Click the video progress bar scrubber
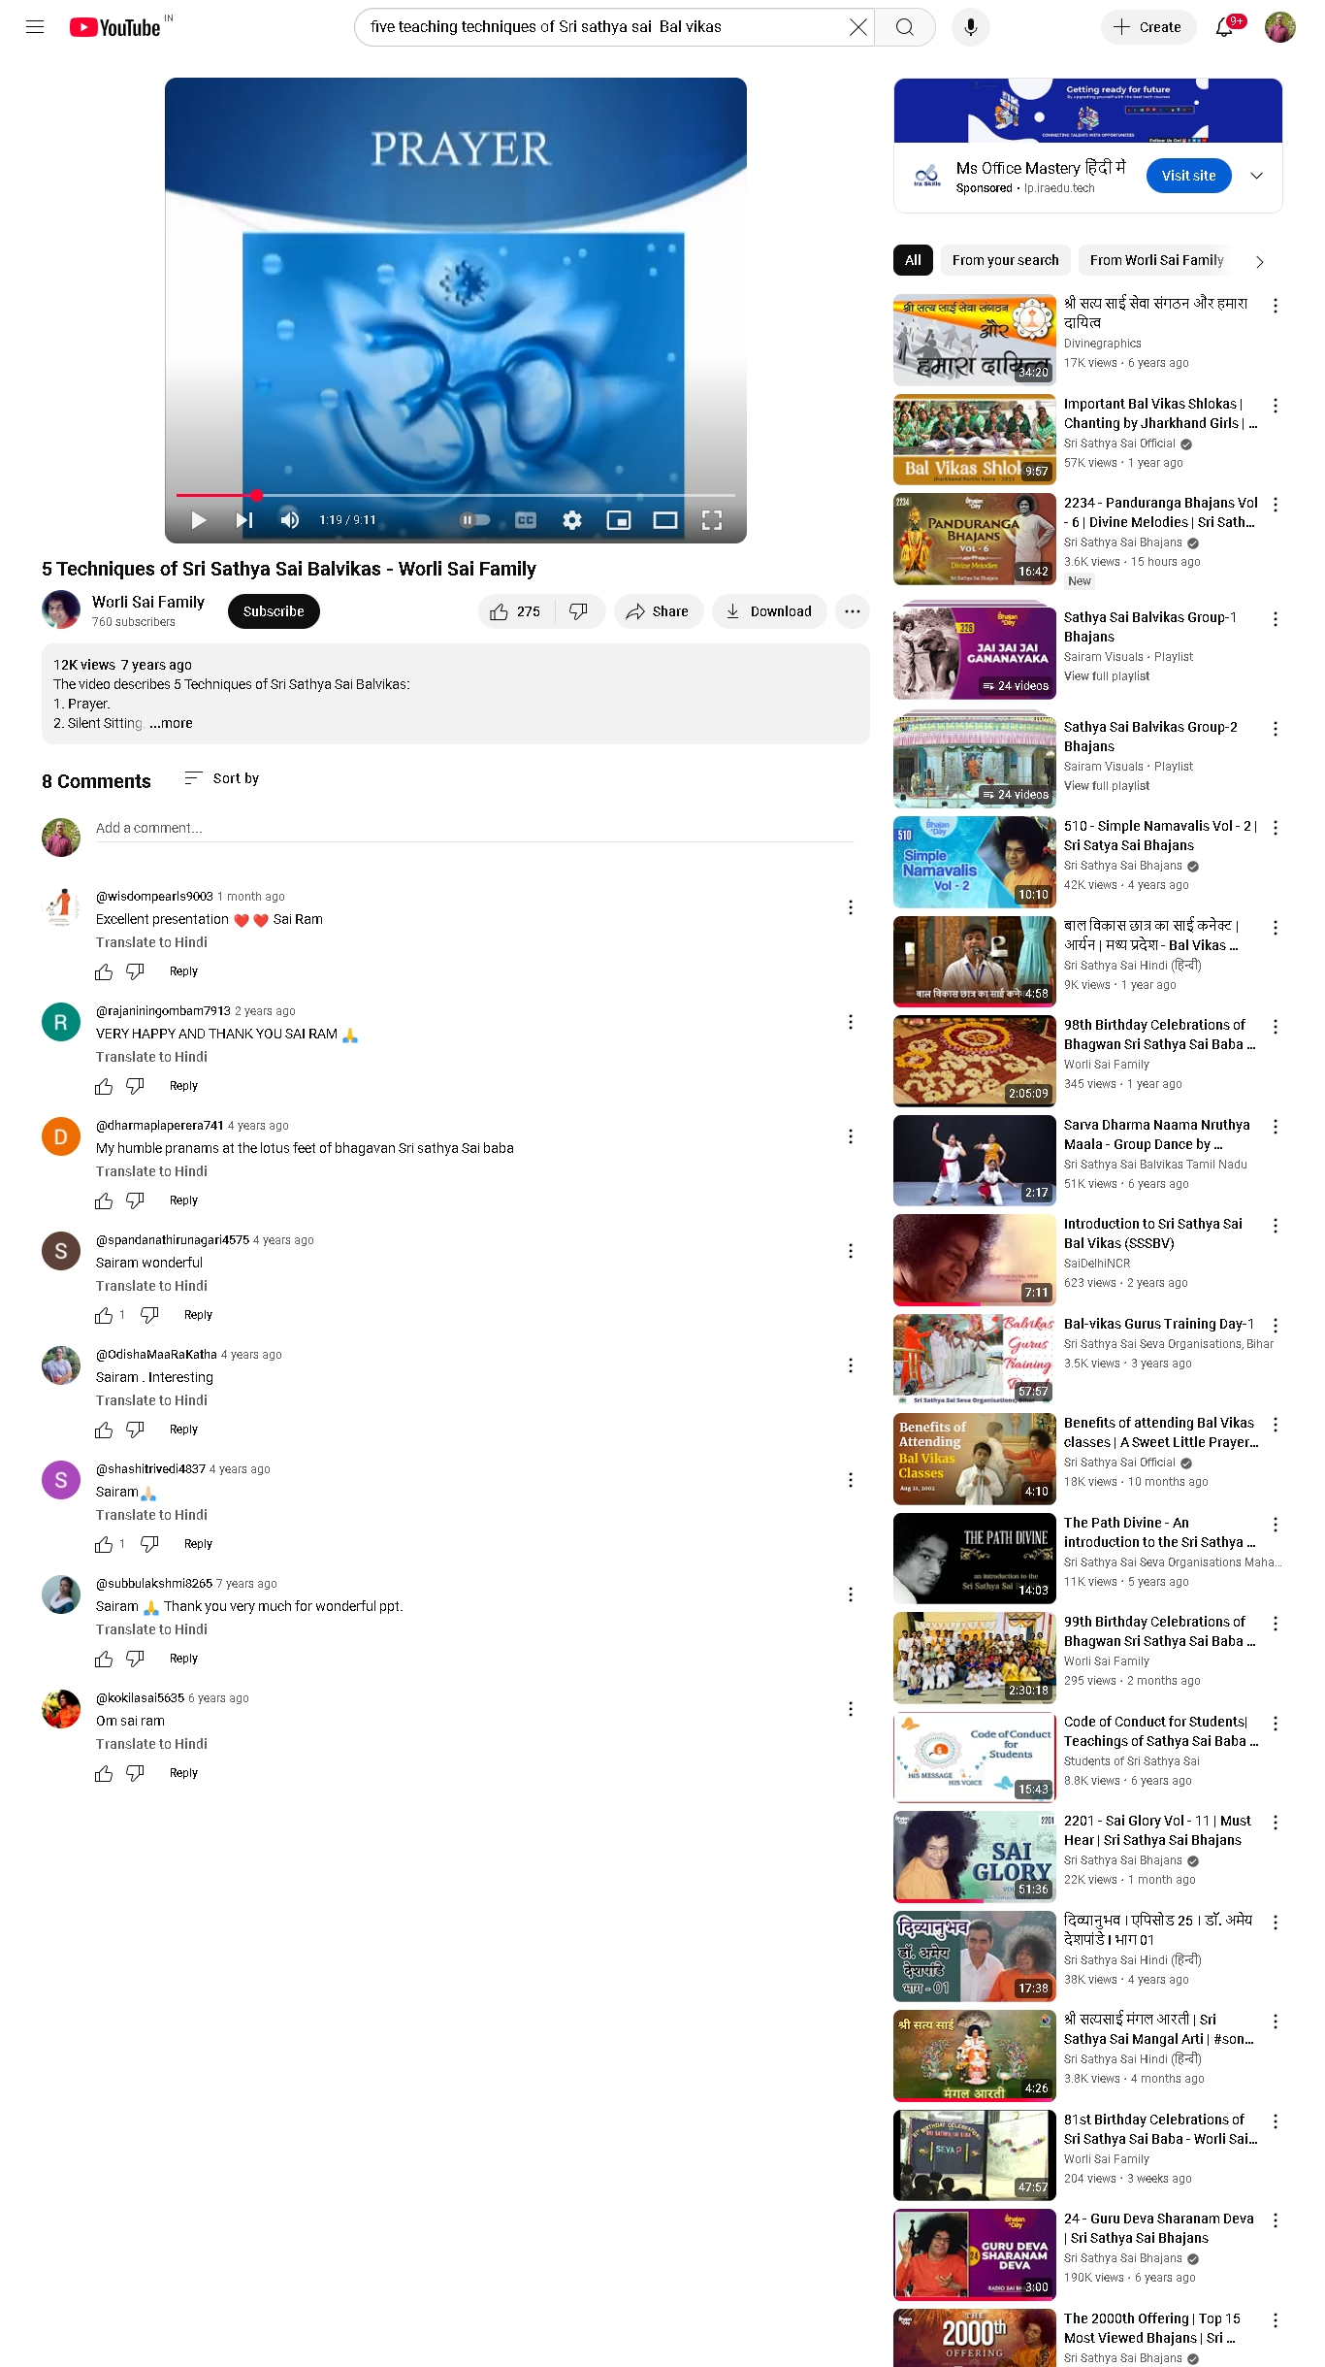The width and height of the screenshot is (1325, 2367). pyautogui.click(x=256, y=495)
